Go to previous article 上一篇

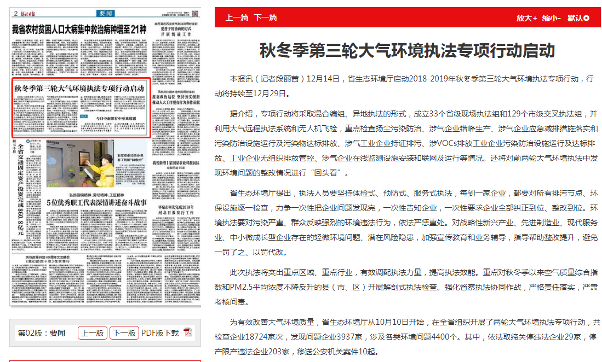(237, 18)
